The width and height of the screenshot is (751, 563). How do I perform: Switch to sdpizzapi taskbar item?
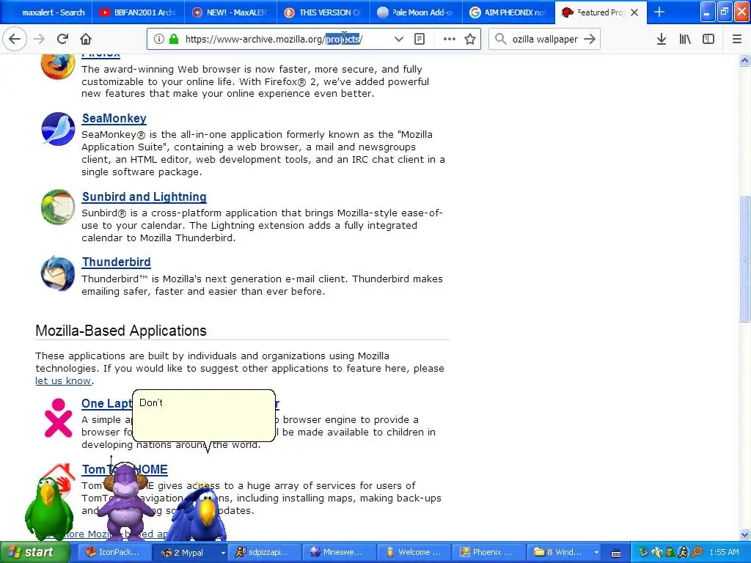pyautogui.click(x=264, y=552)
